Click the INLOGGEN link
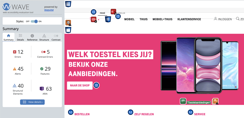 (223, 19)
